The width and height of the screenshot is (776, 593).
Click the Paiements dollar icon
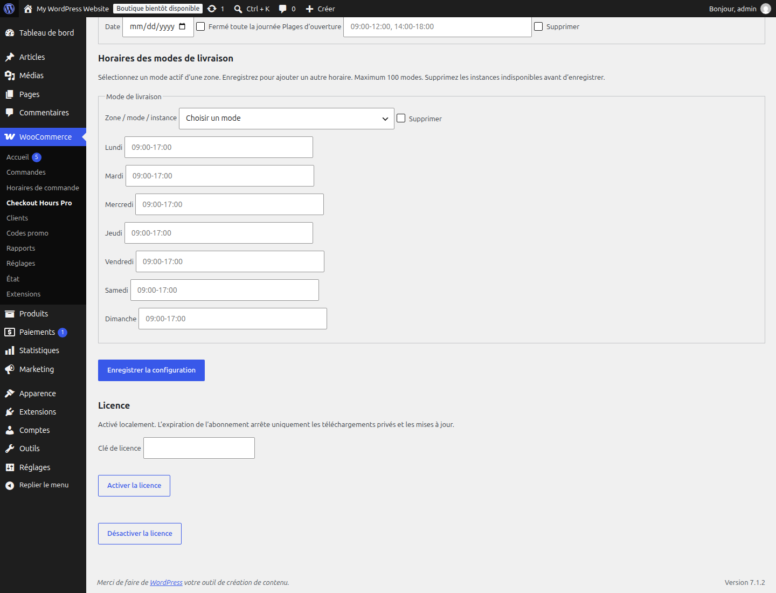click(x=10, y=332)
